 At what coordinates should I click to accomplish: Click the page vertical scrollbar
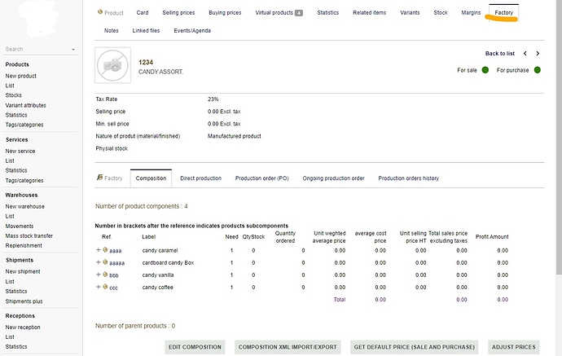tap(559, 136)
